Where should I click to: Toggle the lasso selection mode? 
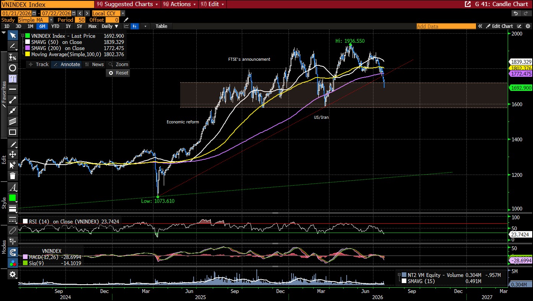click(x=13, y=230)
